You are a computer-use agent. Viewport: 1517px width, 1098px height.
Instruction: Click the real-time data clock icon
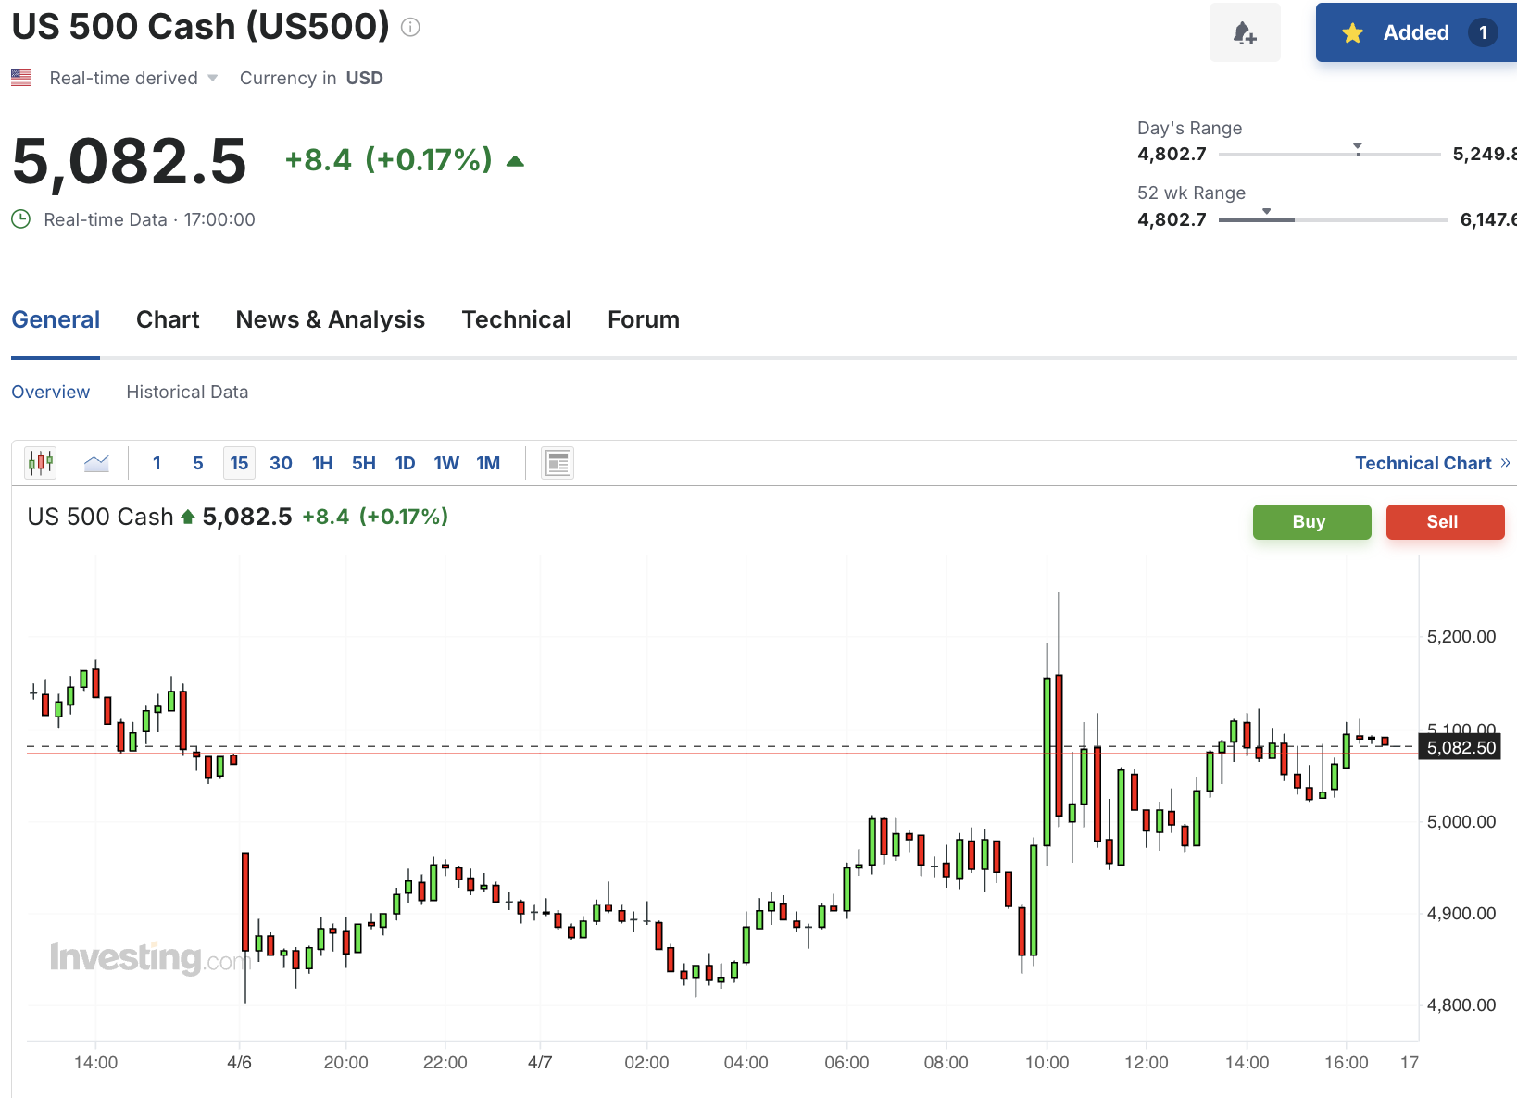[x=20, y=219]
